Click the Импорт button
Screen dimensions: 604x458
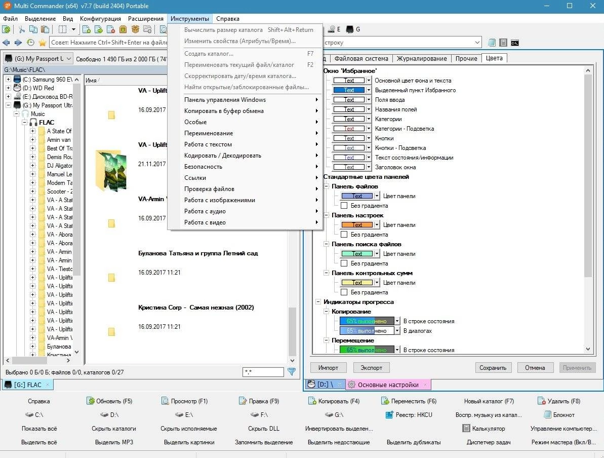point(328,368)
